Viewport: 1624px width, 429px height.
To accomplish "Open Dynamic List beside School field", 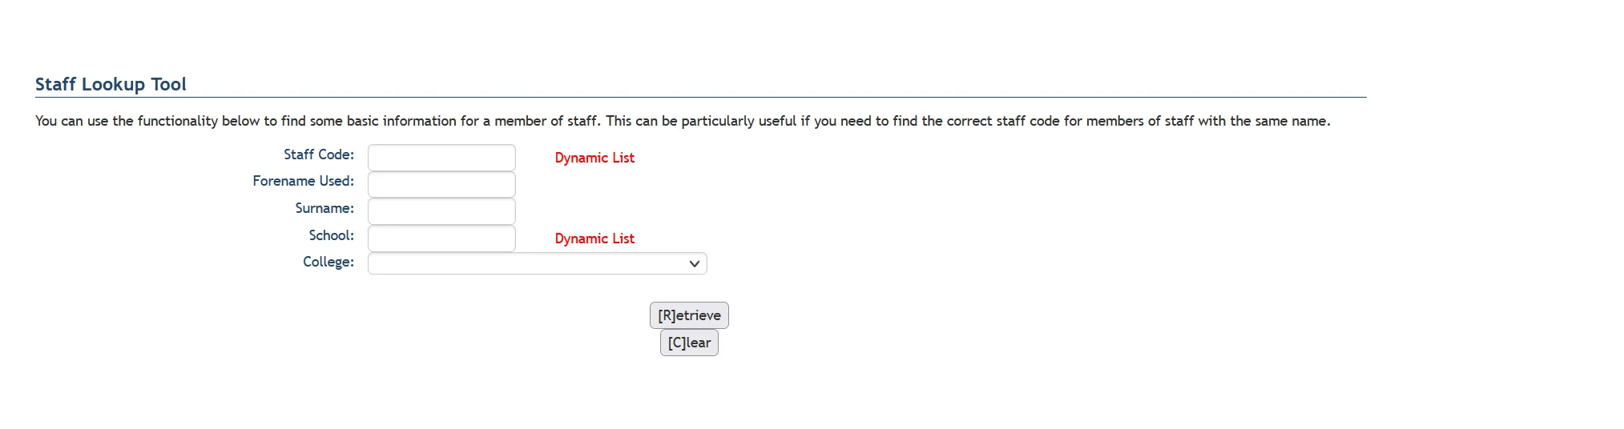I will coord(594,239).
